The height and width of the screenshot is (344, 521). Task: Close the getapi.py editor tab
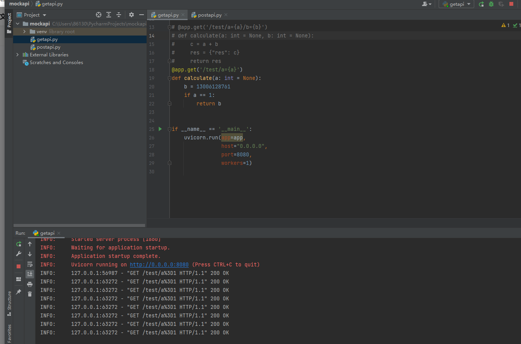183,15
